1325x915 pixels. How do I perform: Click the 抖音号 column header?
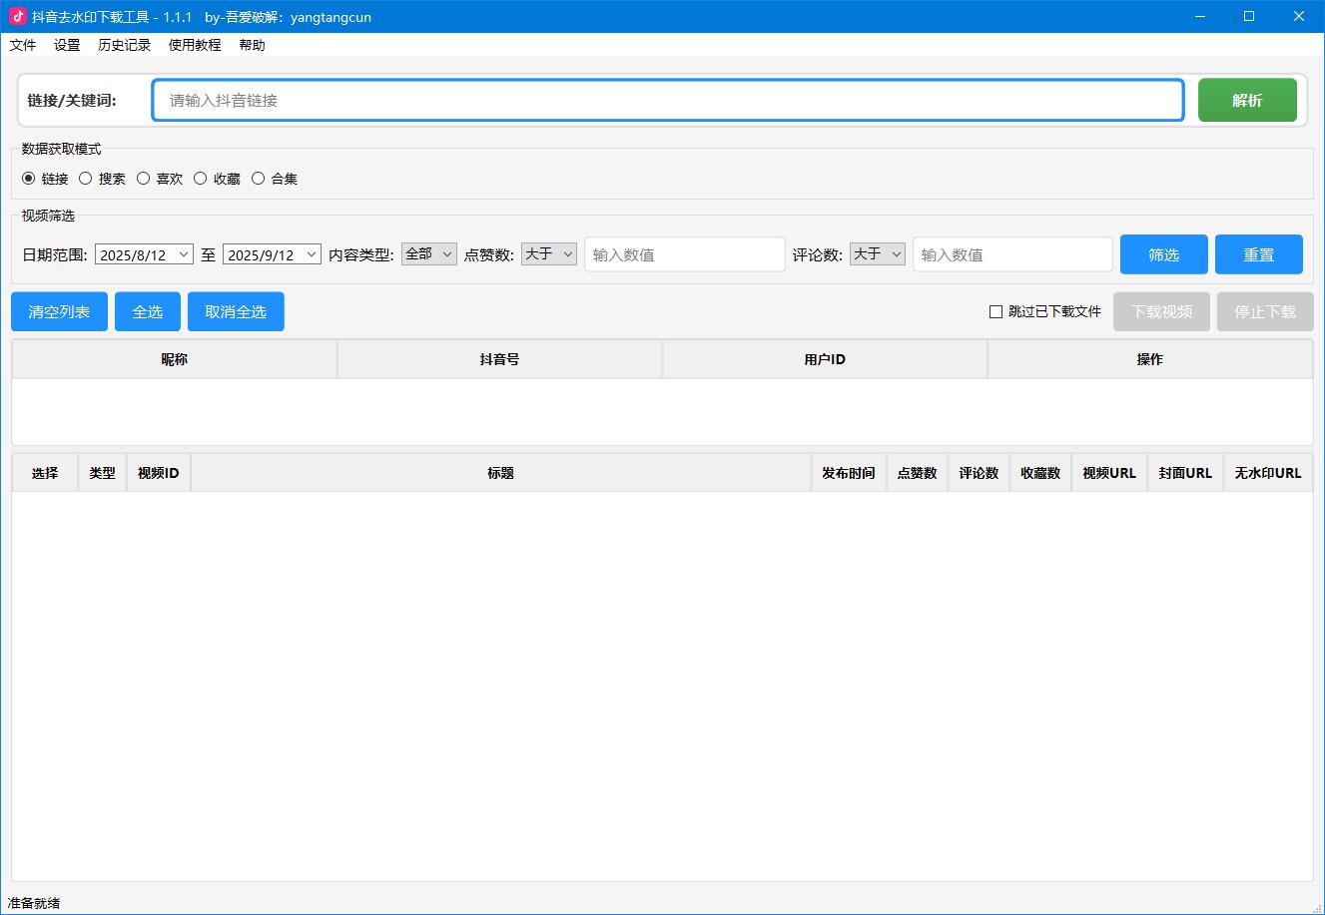[x=499, y=359]
